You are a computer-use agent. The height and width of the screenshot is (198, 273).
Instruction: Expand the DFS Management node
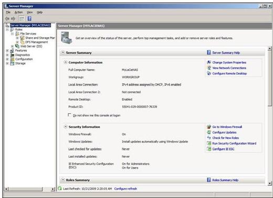point(17,42)
